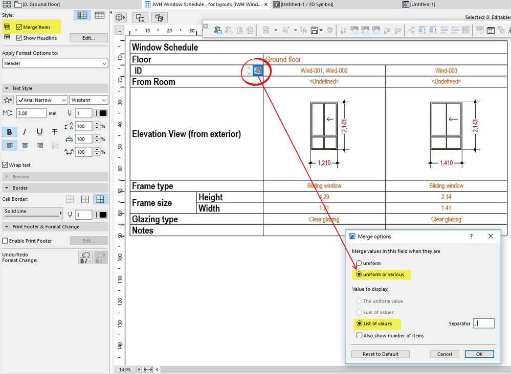
Task: Toggle bold text formatting
Action: click(9, 132)
